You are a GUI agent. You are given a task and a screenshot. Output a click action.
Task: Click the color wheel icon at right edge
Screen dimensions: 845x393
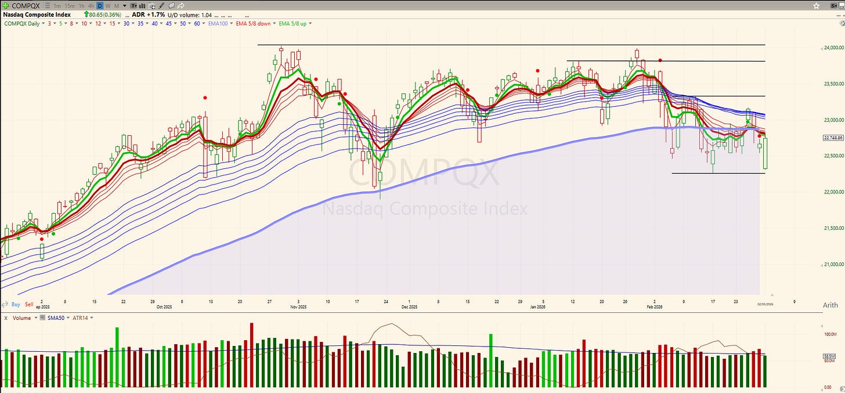(841, 23)
